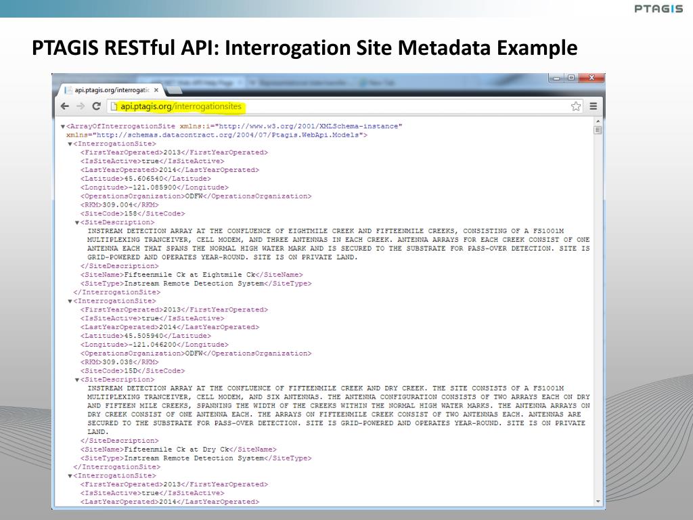Viewport: 693px width, 520px height.
Task: Click the browser Forward arrow
Action: (81, 106)
